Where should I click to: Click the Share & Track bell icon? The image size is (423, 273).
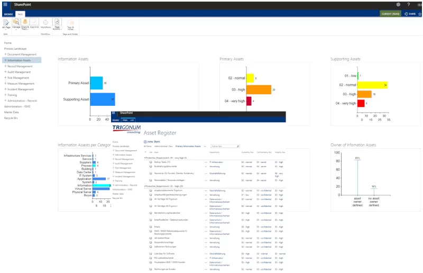point(25,22)
